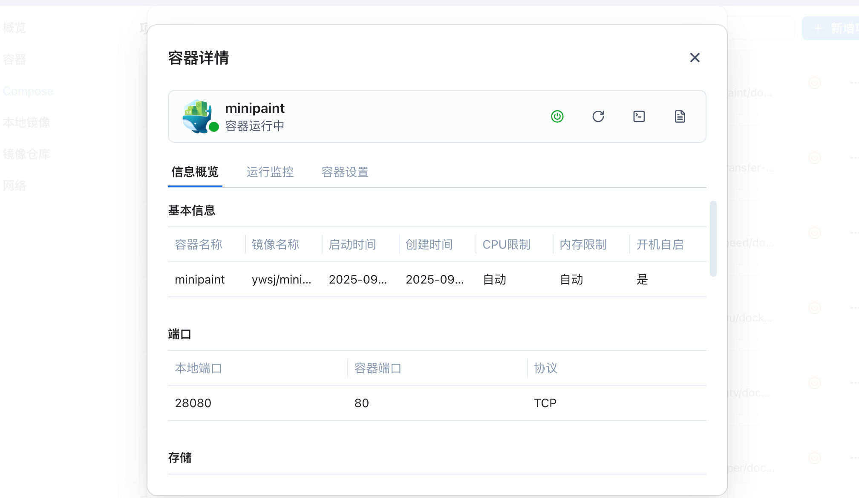
Task: Switch to the 运行监控 tab
Action: pos(270,172)
